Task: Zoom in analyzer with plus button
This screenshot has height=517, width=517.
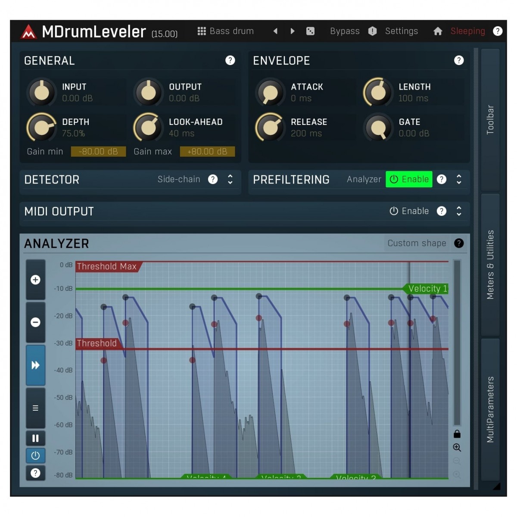Action: 35,280
